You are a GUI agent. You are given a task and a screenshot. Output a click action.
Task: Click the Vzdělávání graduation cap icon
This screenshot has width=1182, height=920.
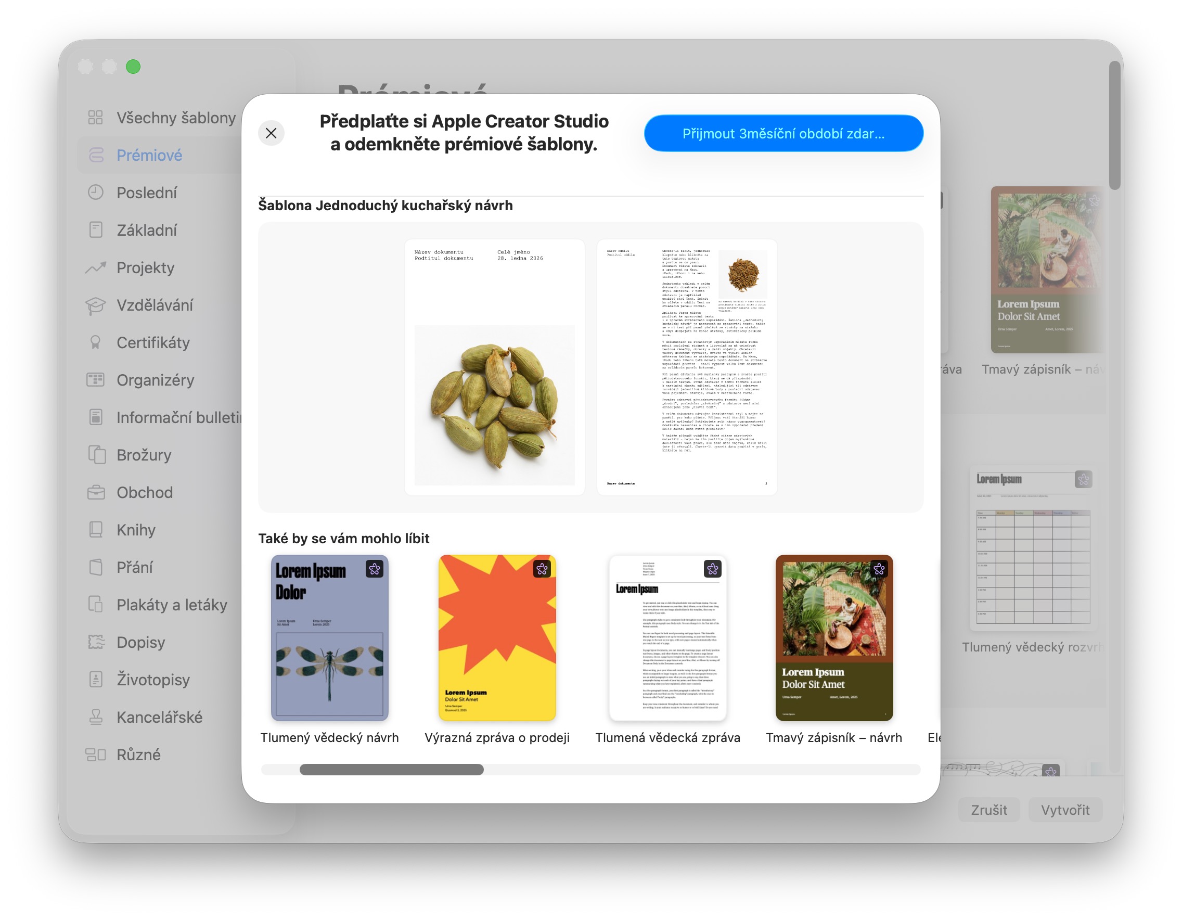pos(95,305)
